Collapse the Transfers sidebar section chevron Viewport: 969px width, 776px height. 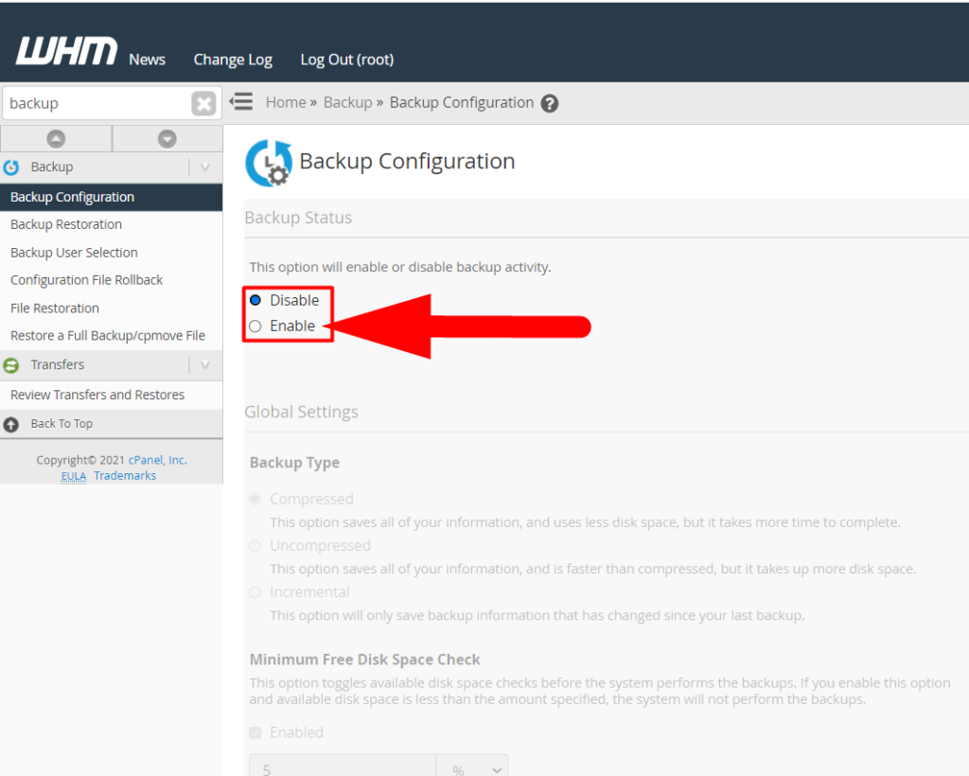pos(205,365)
